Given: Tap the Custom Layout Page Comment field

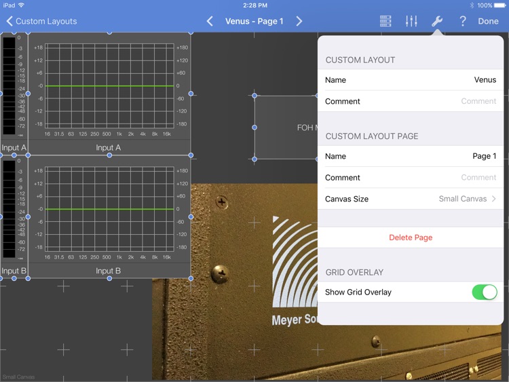Looking at the screenshot, I should (411, 178).
